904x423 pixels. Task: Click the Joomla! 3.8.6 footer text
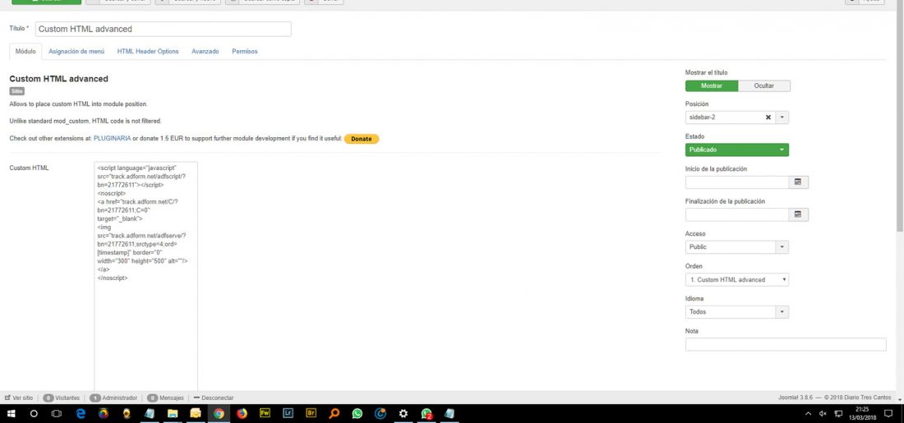tap(796, 398)
